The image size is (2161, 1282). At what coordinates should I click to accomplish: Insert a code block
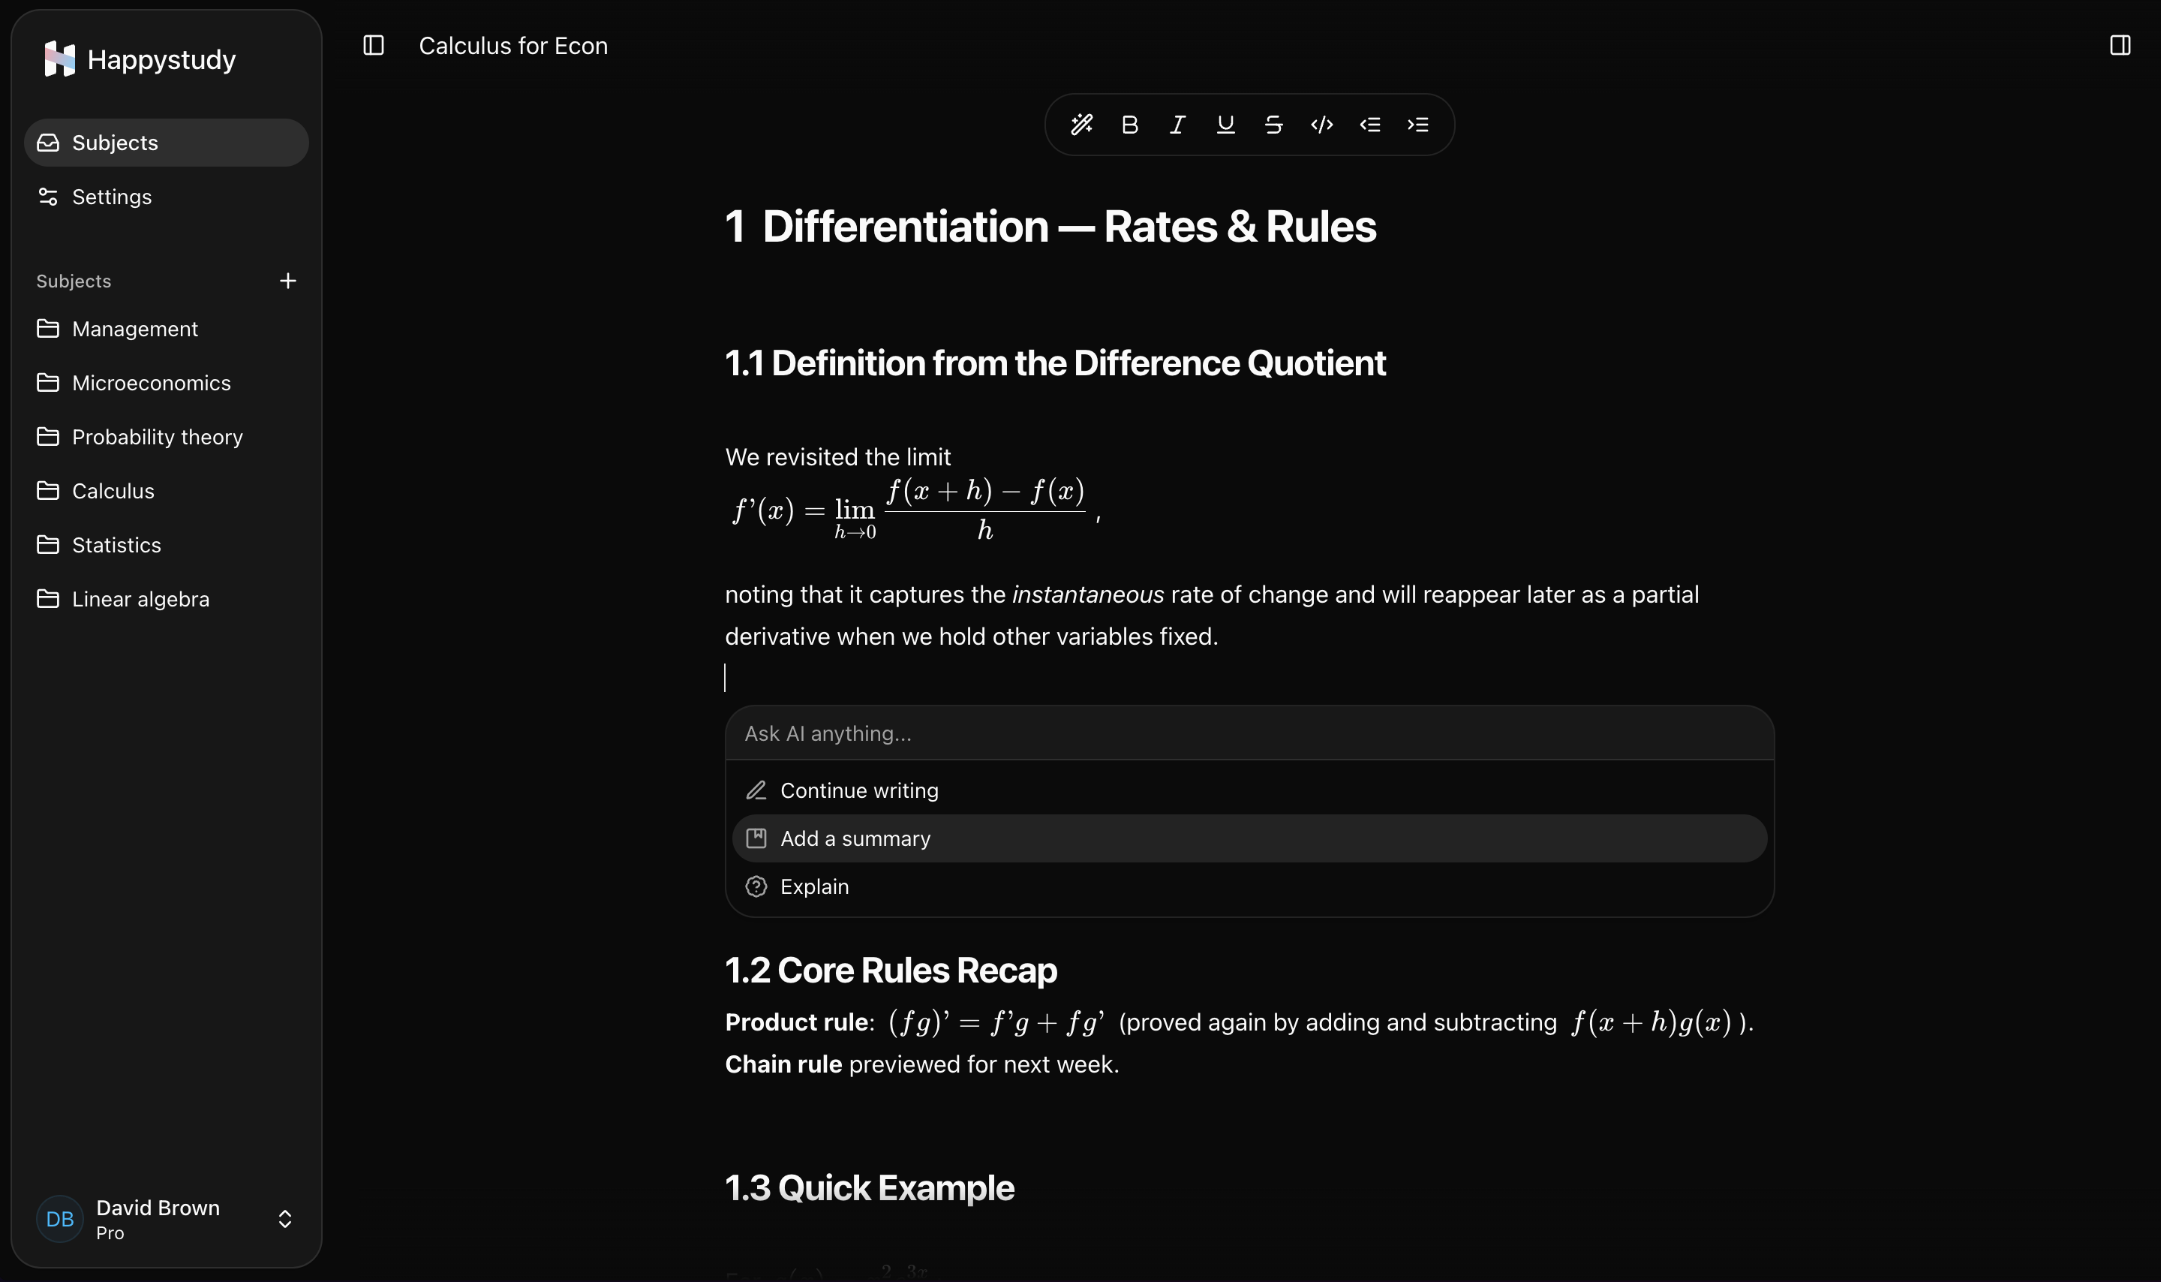coord(1321,125)
